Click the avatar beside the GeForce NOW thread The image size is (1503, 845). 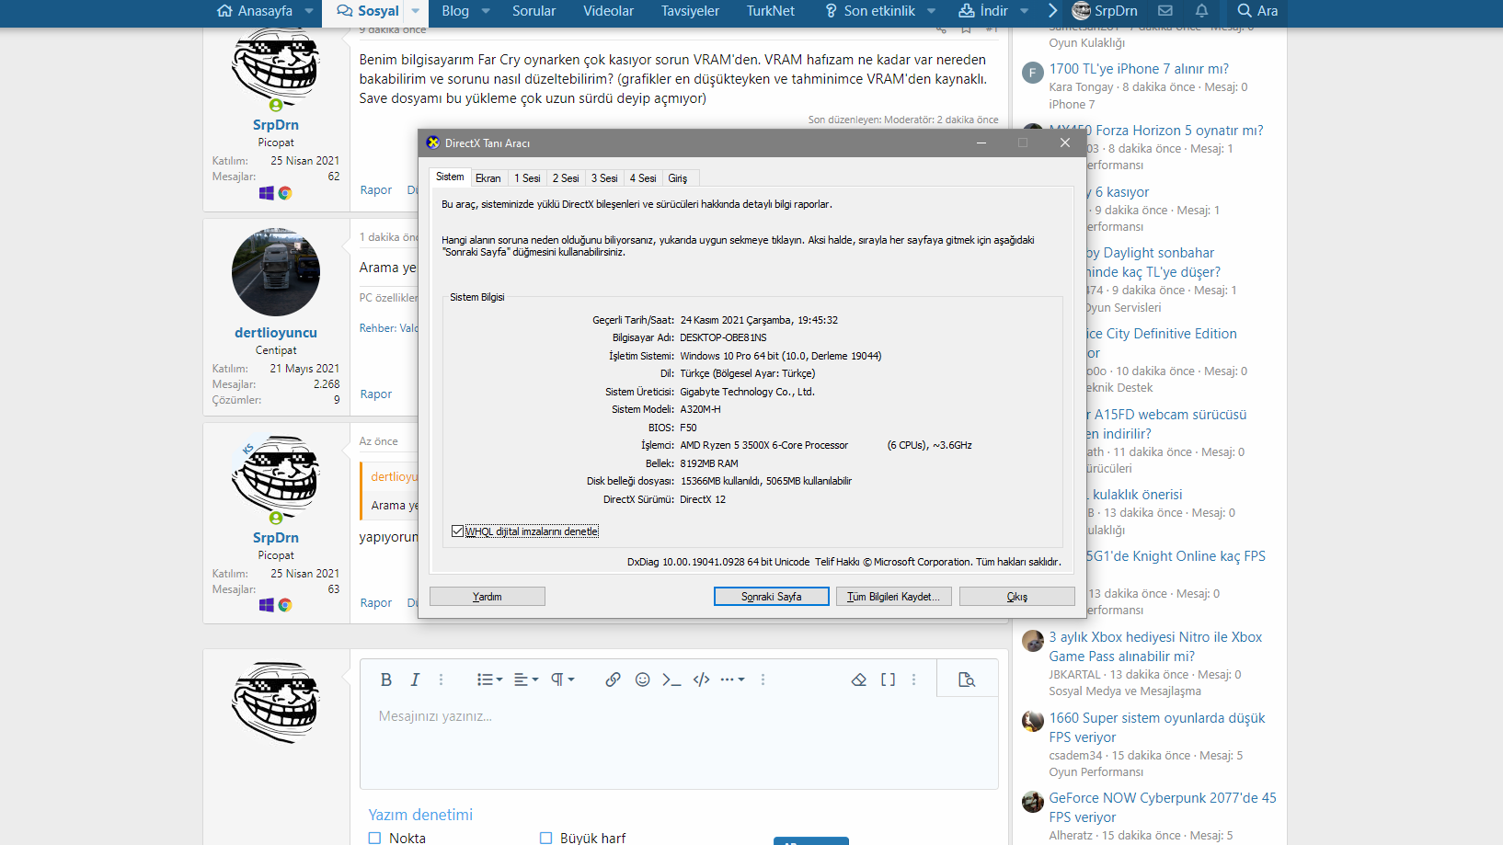(1033, 801)
